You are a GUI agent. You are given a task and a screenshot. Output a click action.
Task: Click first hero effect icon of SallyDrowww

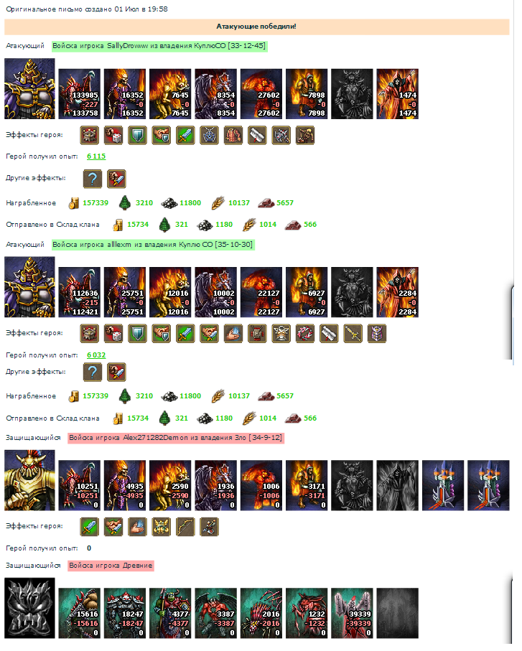tap(89, 137)
